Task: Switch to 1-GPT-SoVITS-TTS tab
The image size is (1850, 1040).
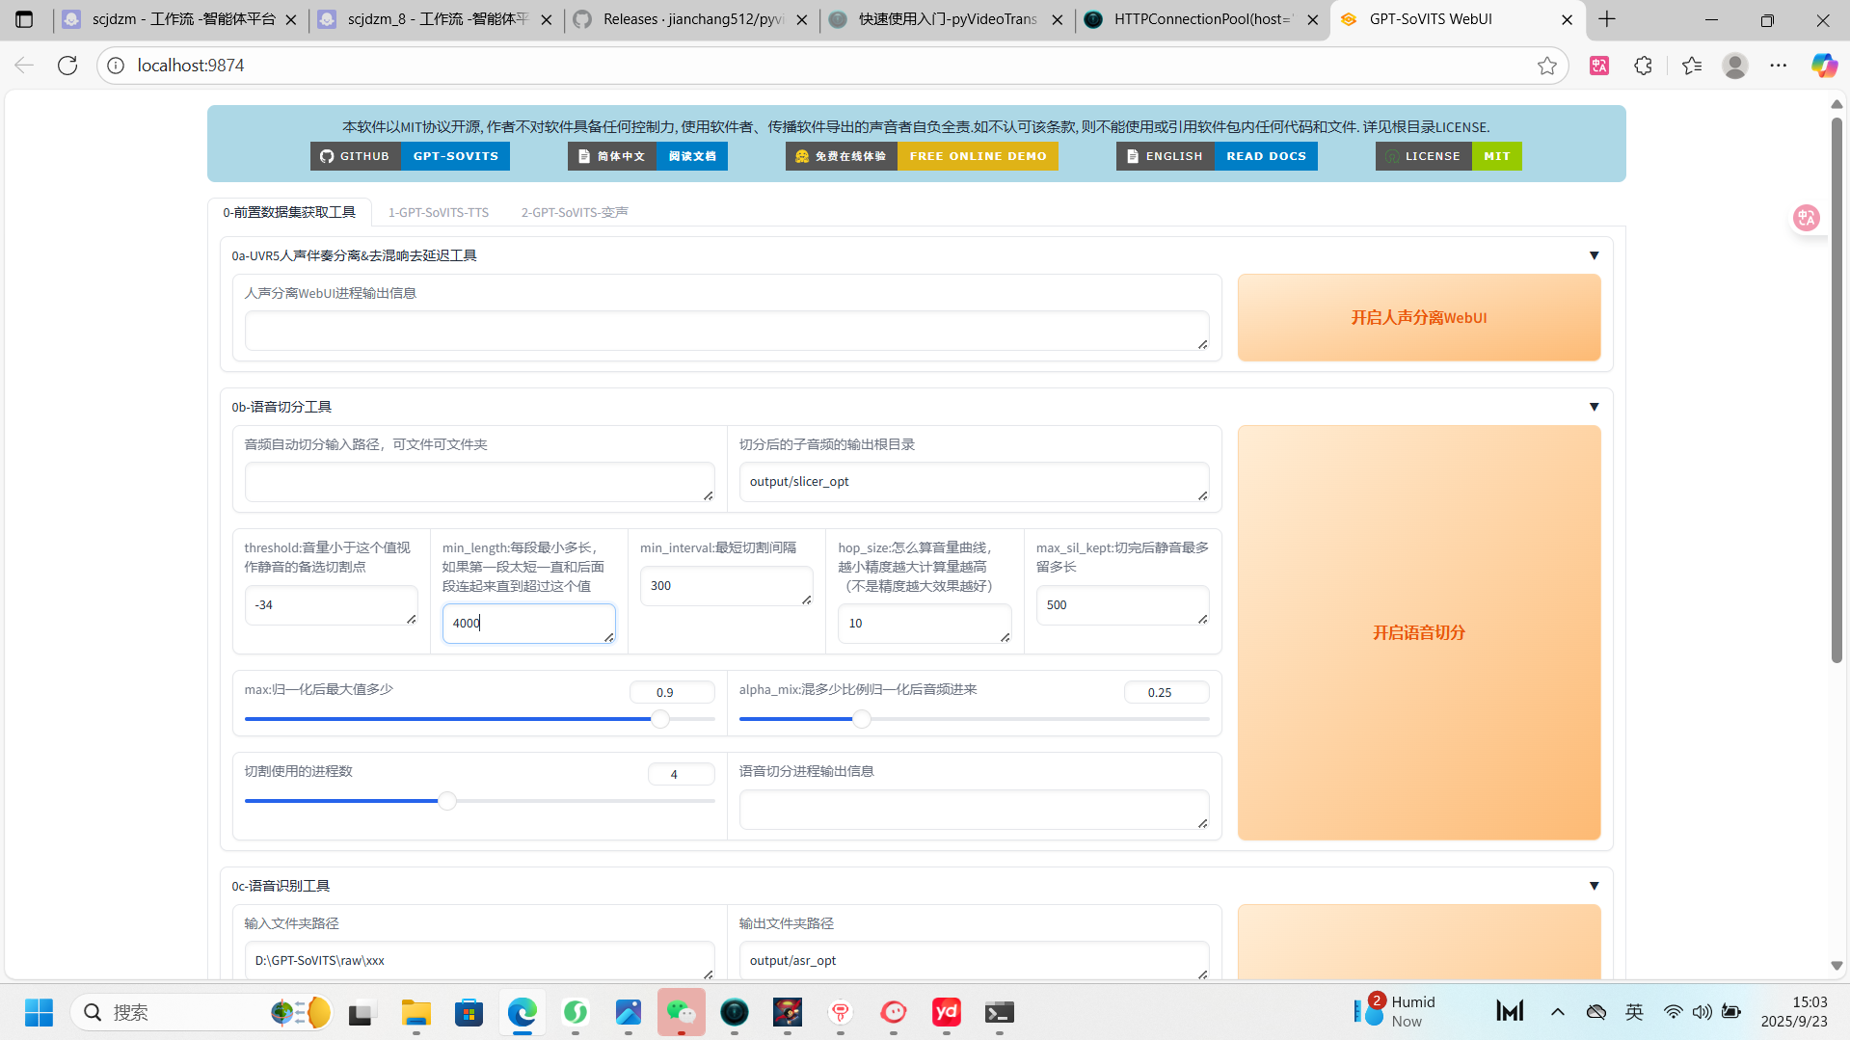Action: tap(439, 212)
